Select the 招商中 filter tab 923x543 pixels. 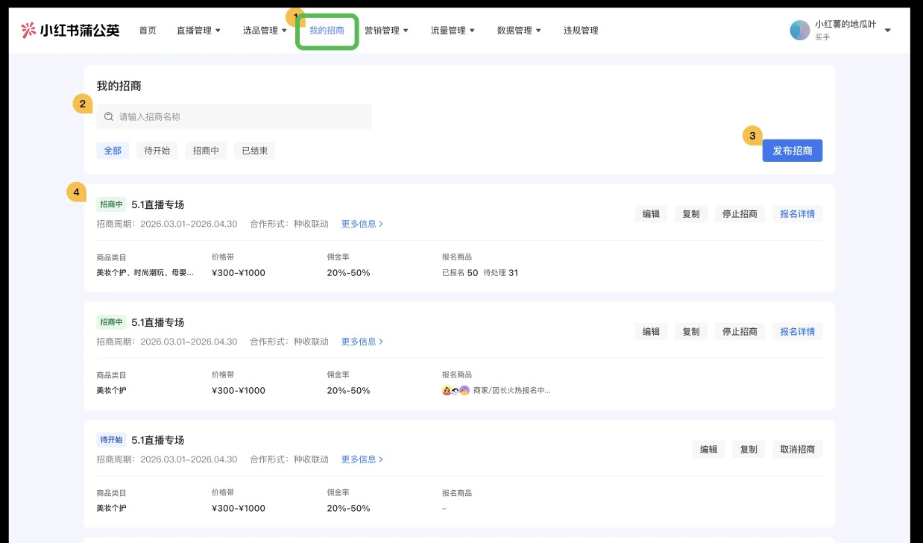coord(206,151)
